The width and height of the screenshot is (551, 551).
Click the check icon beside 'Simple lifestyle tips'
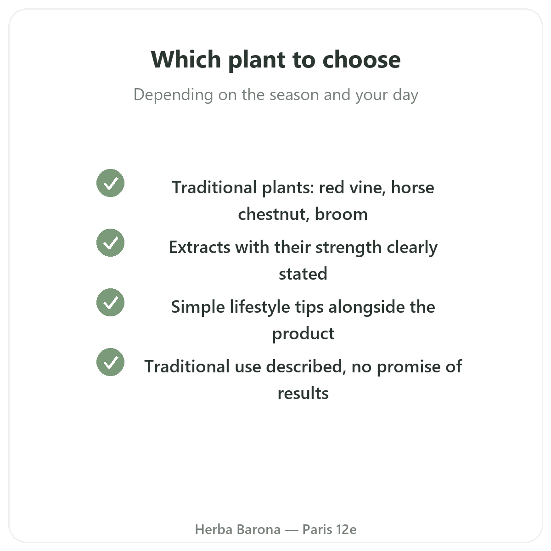110,303
